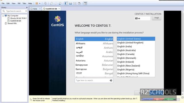Switch to Unity mode icon

[79, 3]
